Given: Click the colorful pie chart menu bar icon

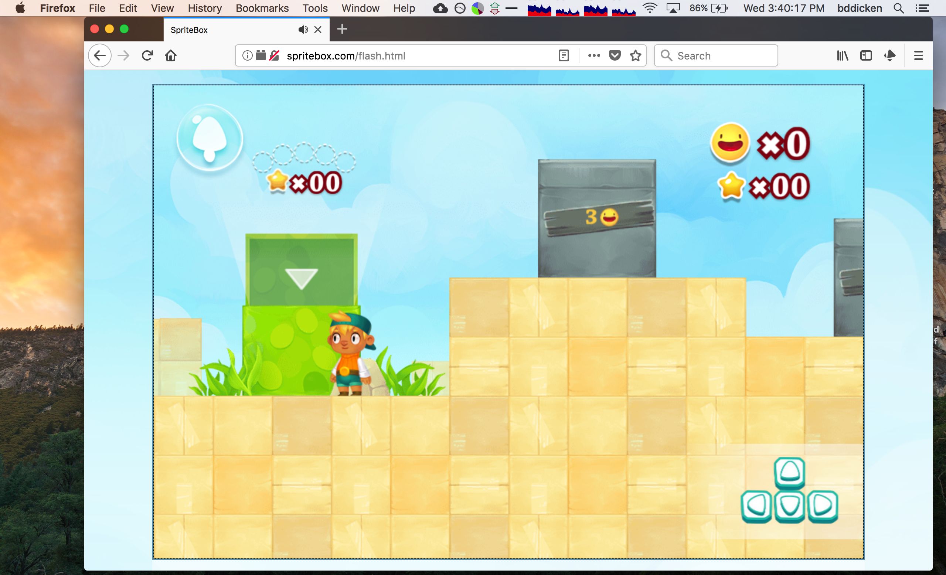Looking at the screenshot, I should pos(477,8).
